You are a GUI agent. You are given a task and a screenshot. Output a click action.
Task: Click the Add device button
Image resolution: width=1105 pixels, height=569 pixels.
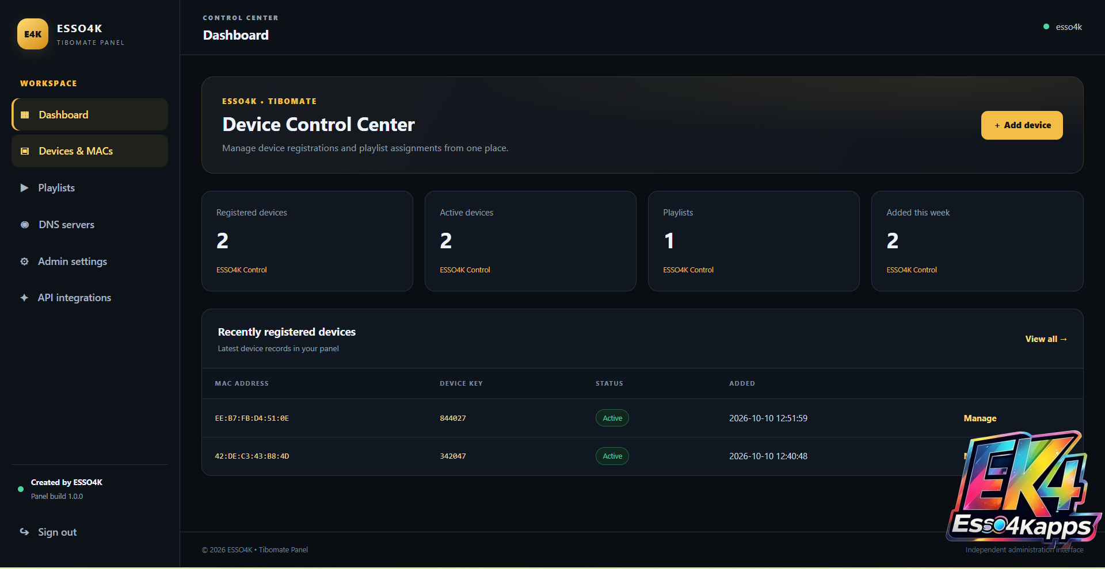click(x=1022, y=125)
